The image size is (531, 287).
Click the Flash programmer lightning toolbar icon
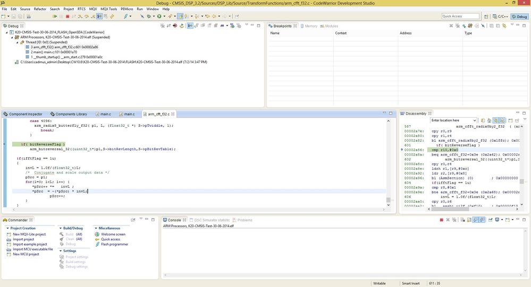(x=125, y=16)
